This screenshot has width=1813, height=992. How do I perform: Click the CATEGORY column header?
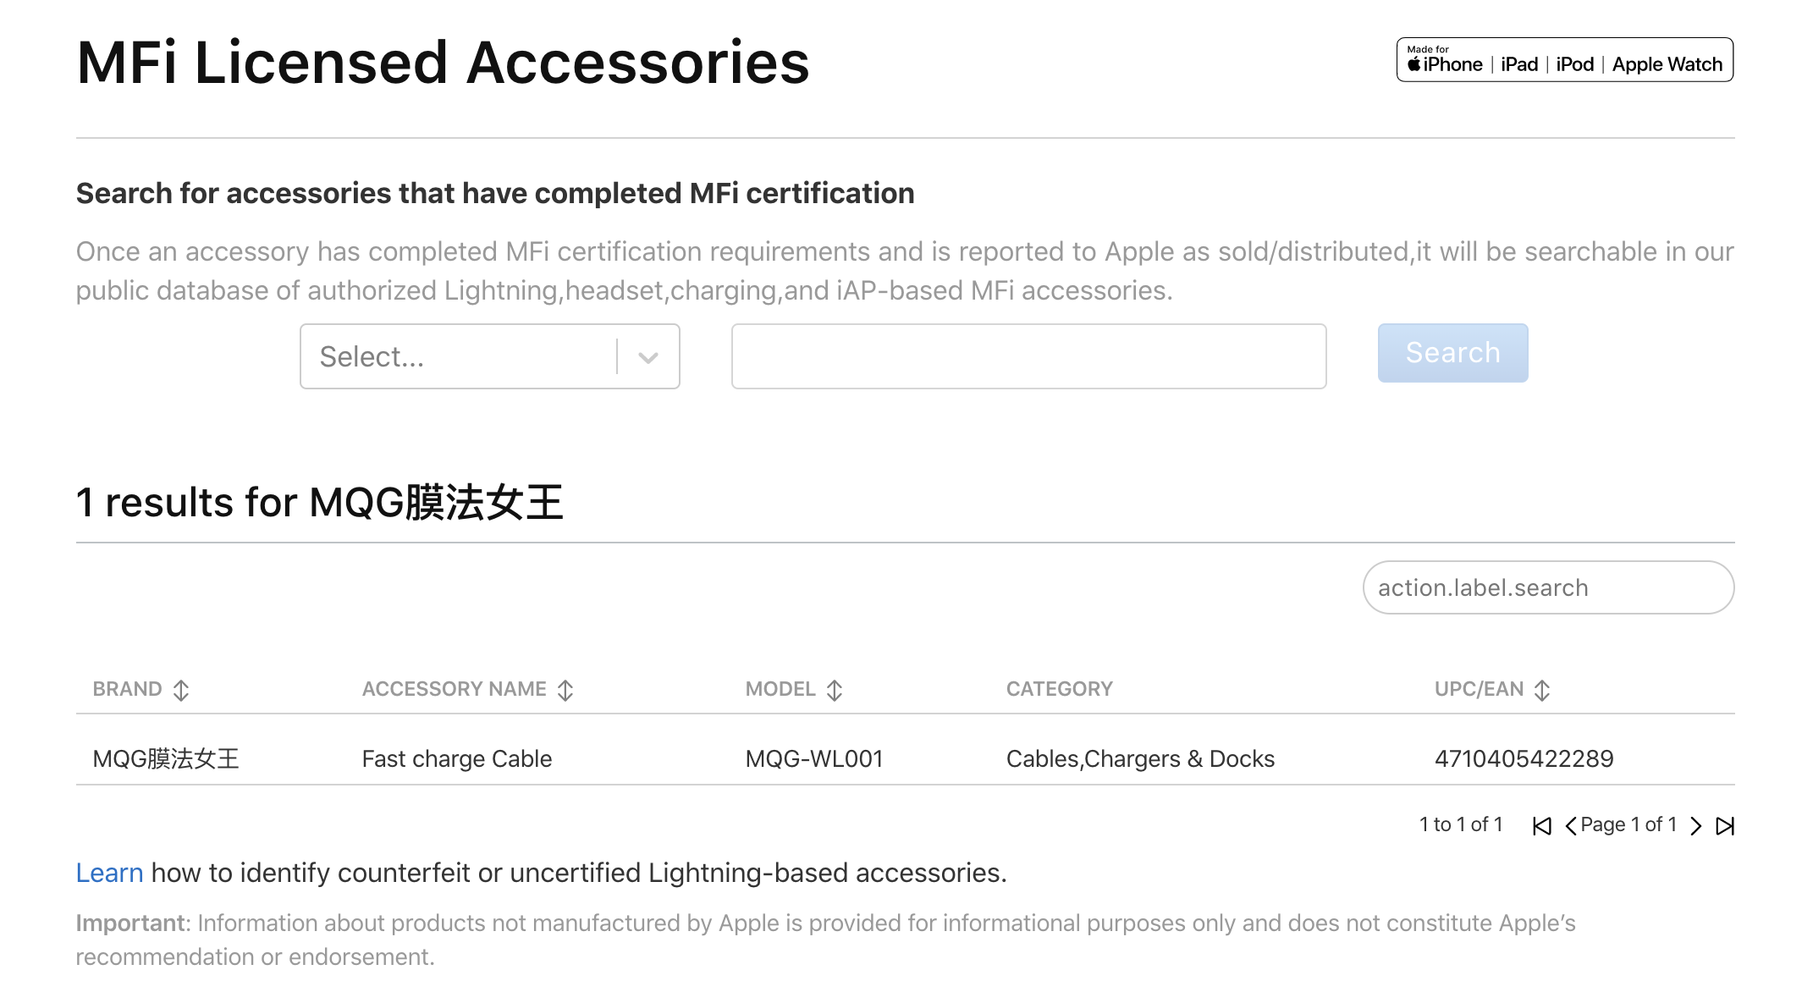click(x=1059, y=689)
